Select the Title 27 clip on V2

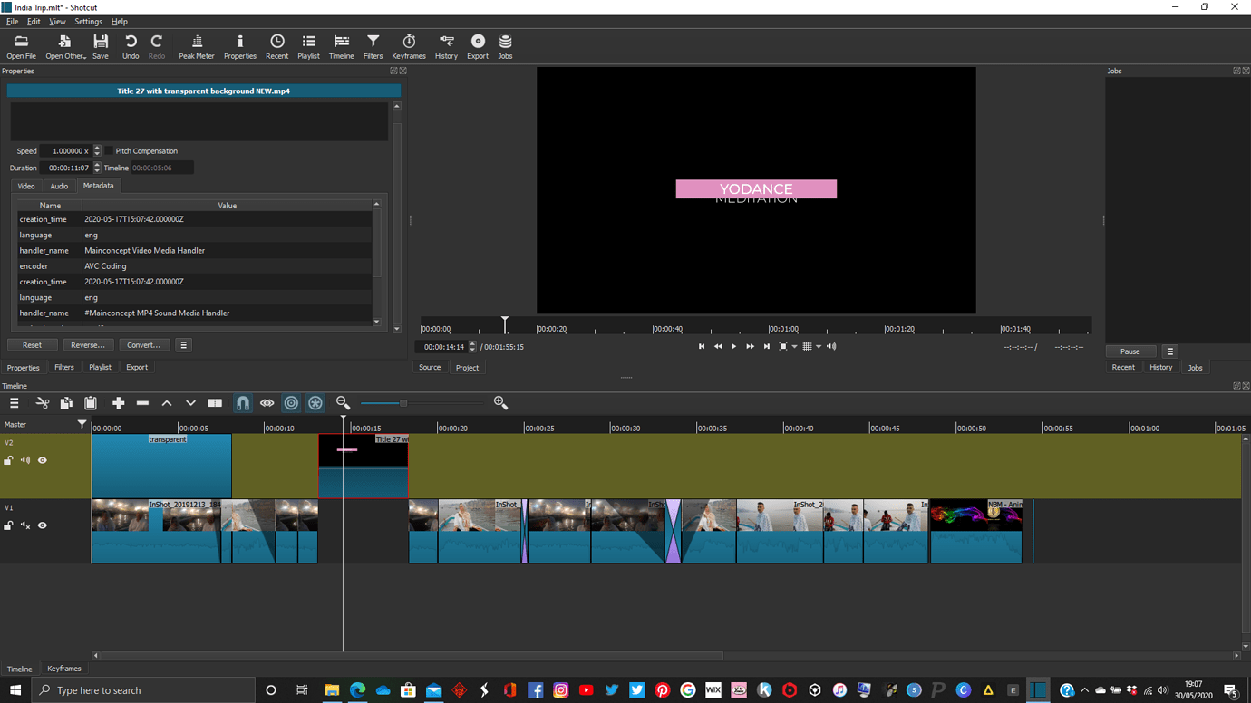tap(364, 467)
